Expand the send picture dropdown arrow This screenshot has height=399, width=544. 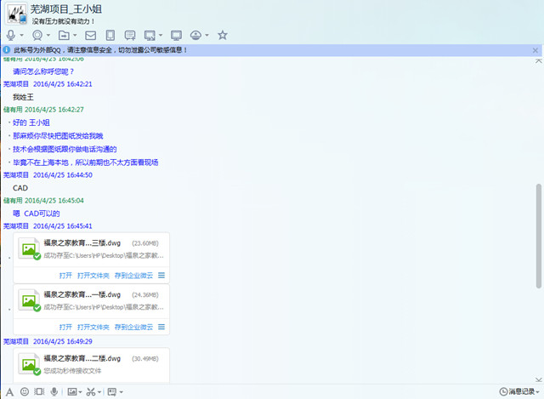pyautogui.click(x=82, y=392)
